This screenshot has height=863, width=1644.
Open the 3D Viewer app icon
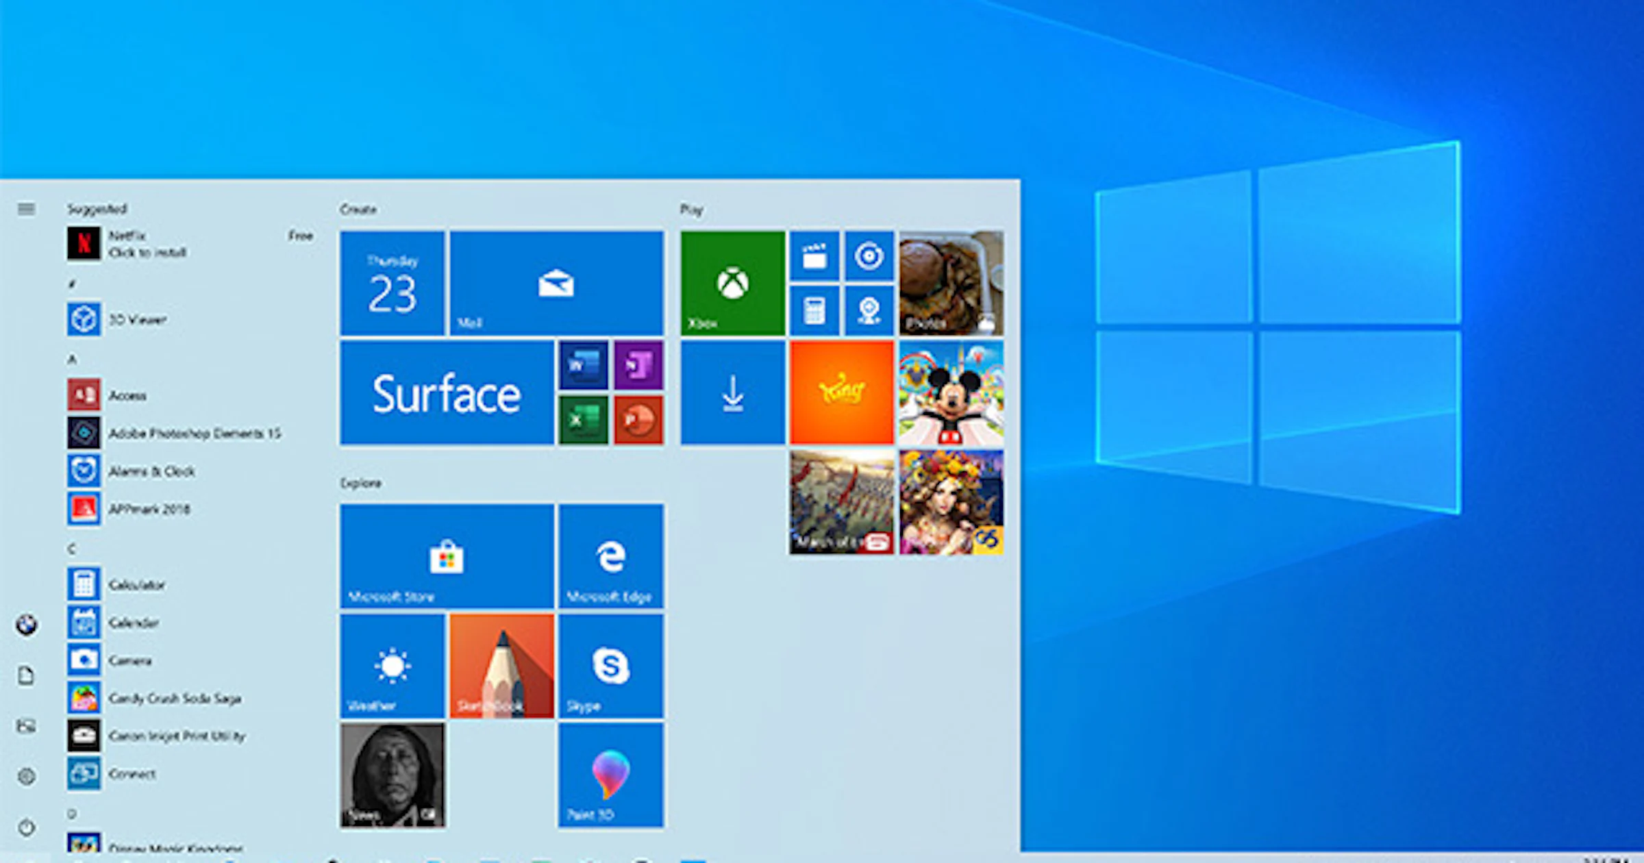coord(84,319)
